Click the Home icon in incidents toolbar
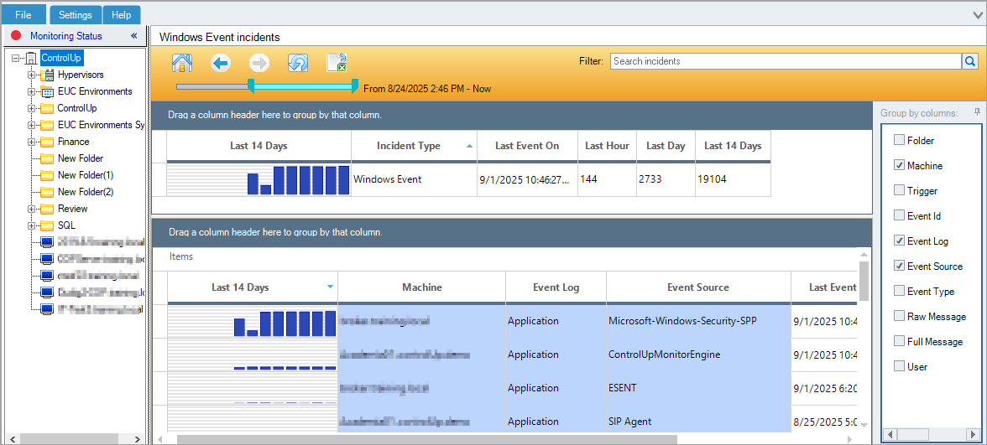 click(182, 63)
